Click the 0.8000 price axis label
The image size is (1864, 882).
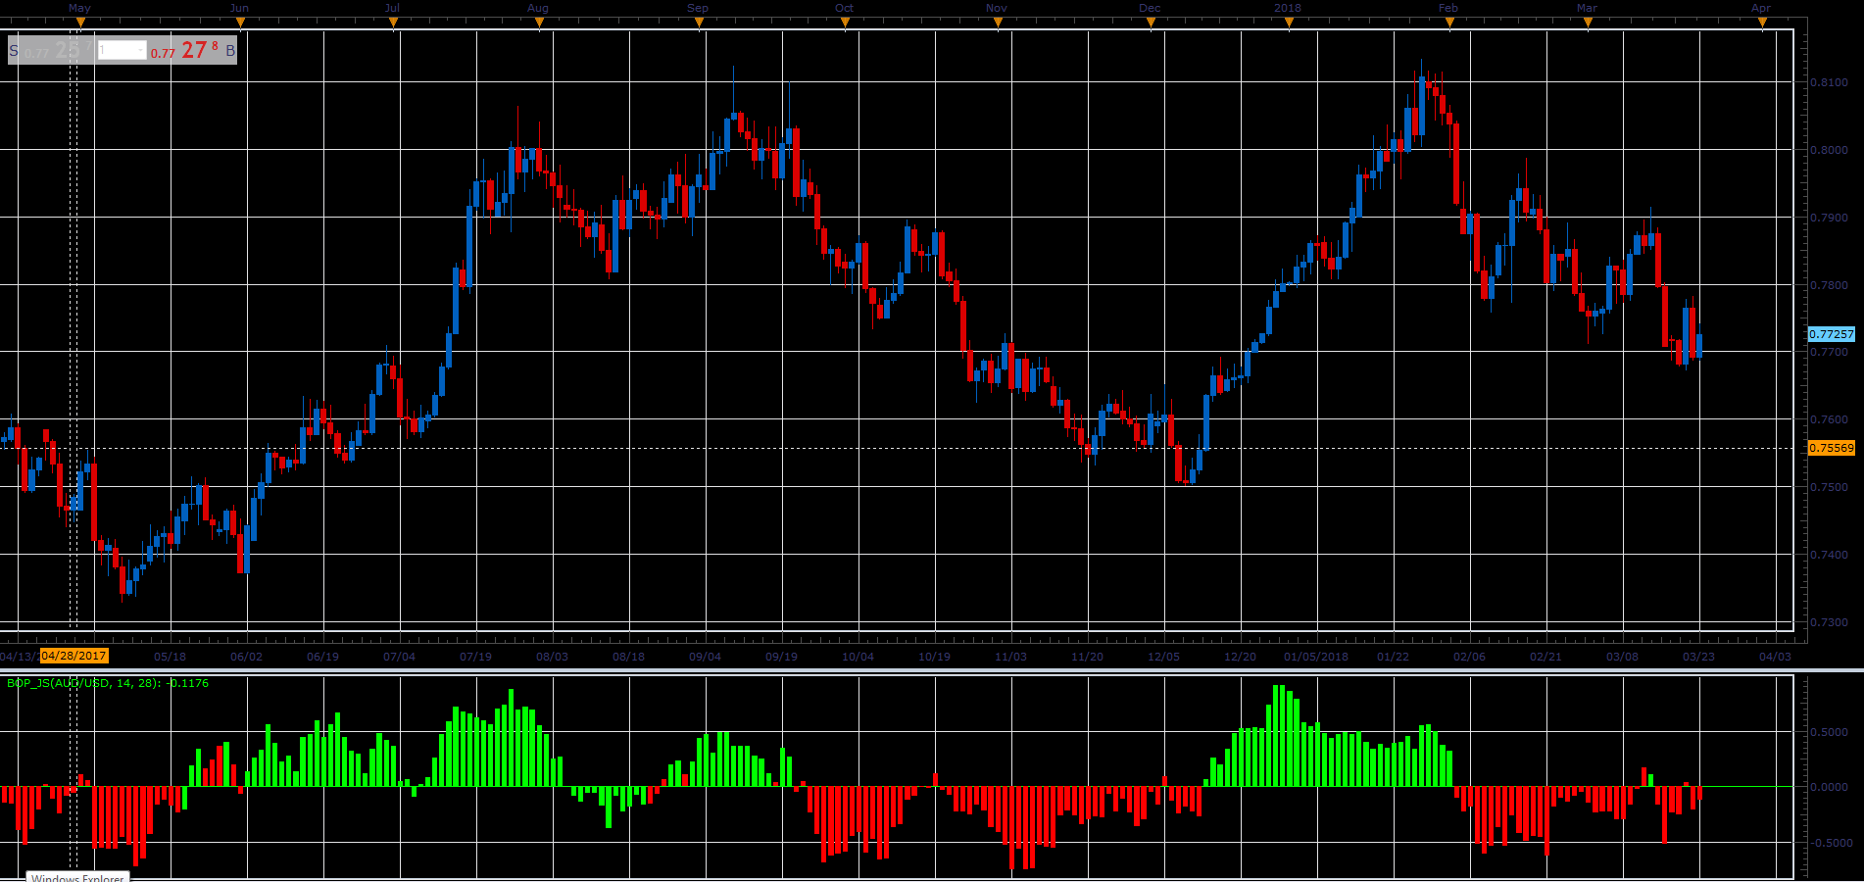pos(1829,150)
